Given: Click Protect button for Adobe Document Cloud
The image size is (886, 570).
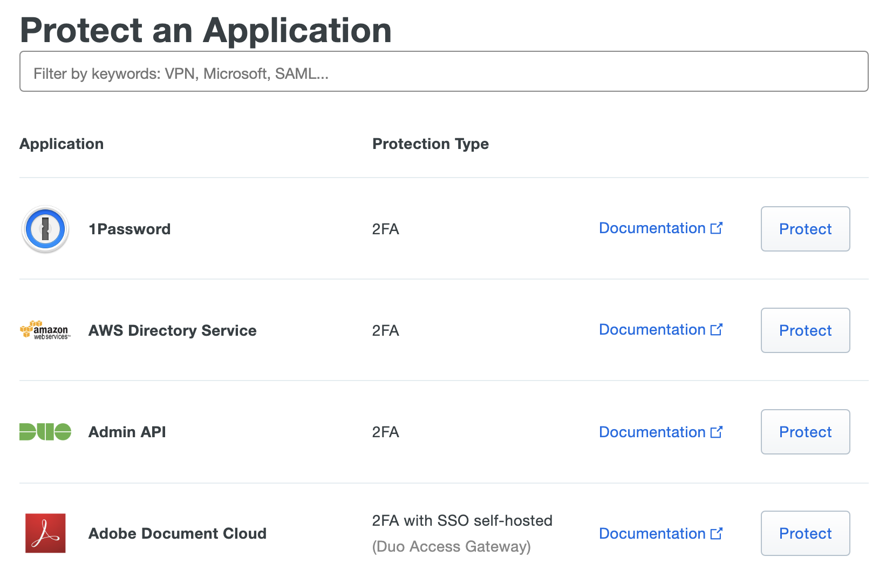Looking at the screenshot, I should pos(805,533).
